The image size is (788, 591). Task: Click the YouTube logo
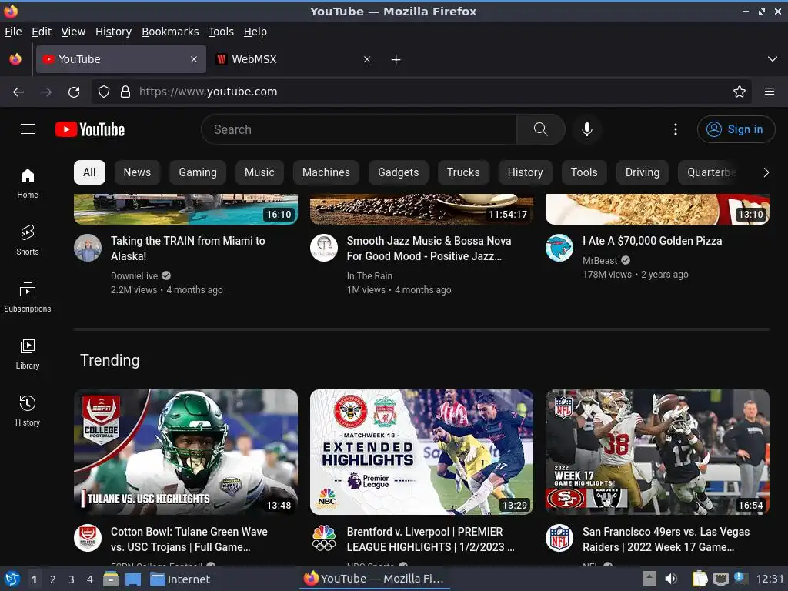pyautogui.click(x=90, y=129)
